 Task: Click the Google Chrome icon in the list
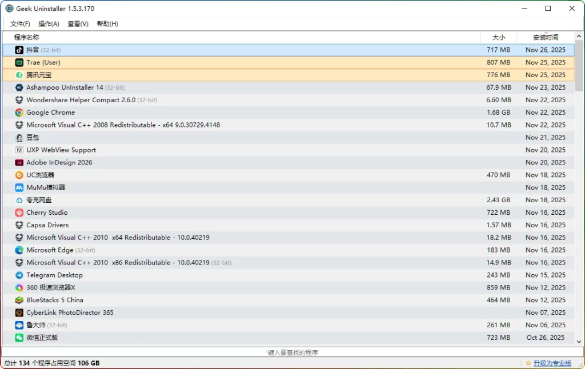pos(18,113)
